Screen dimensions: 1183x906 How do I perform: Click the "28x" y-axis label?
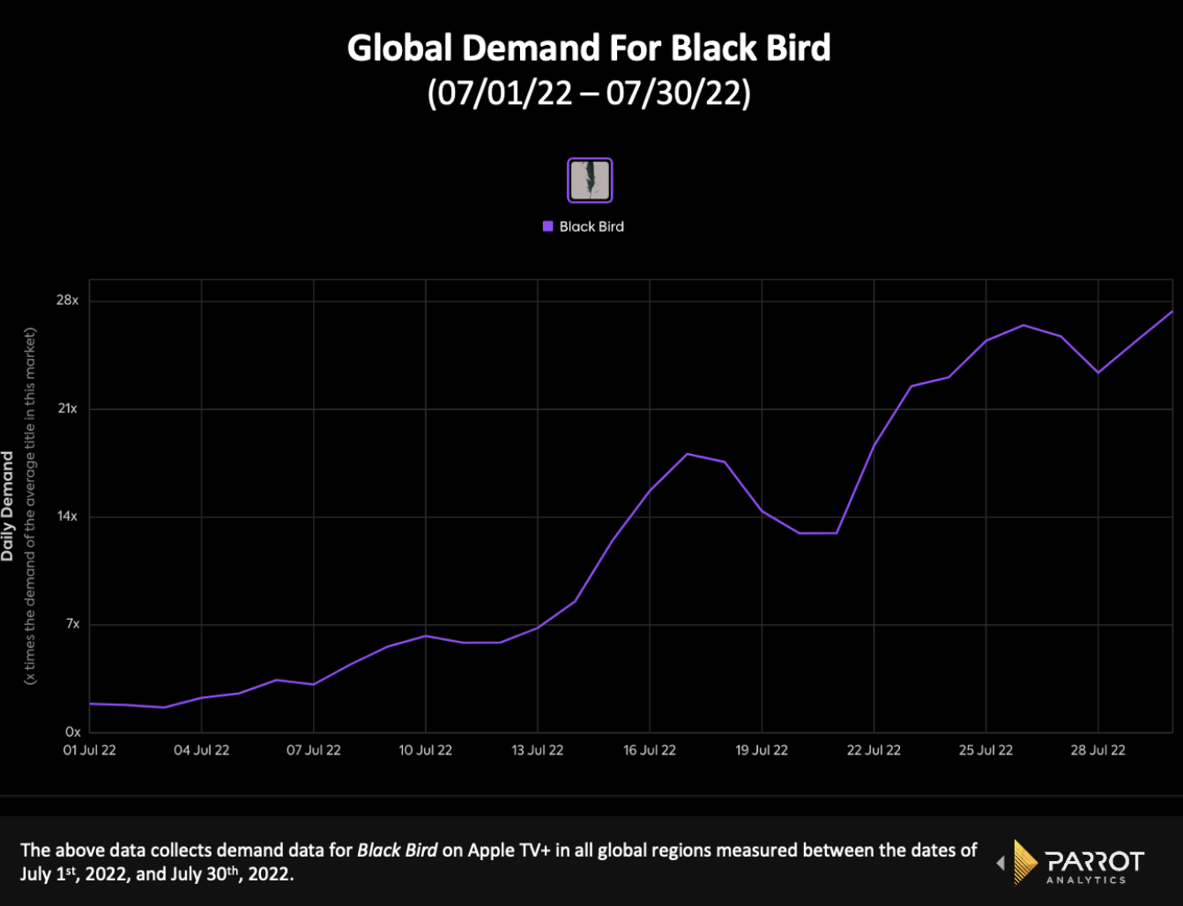pyautogui.click(x=68, y=301)
